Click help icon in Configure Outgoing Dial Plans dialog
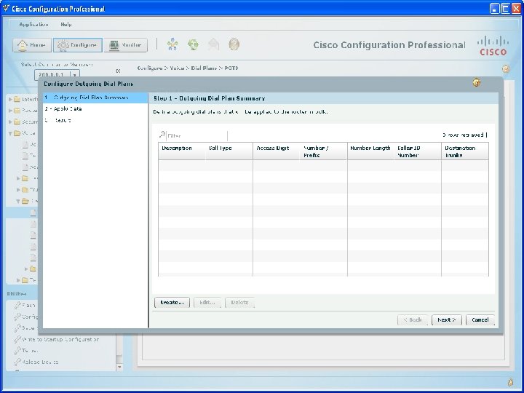 [477, 83]
